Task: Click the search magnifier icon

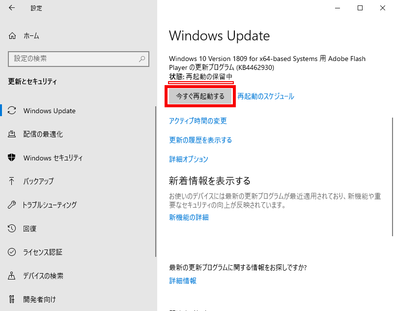Action: [x=142, y=59]
